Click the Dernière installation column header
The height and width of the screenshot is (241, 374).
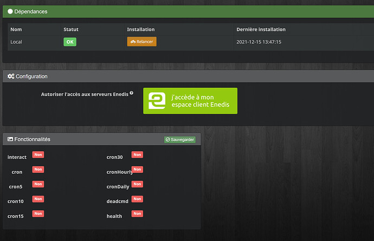[261, 29]
